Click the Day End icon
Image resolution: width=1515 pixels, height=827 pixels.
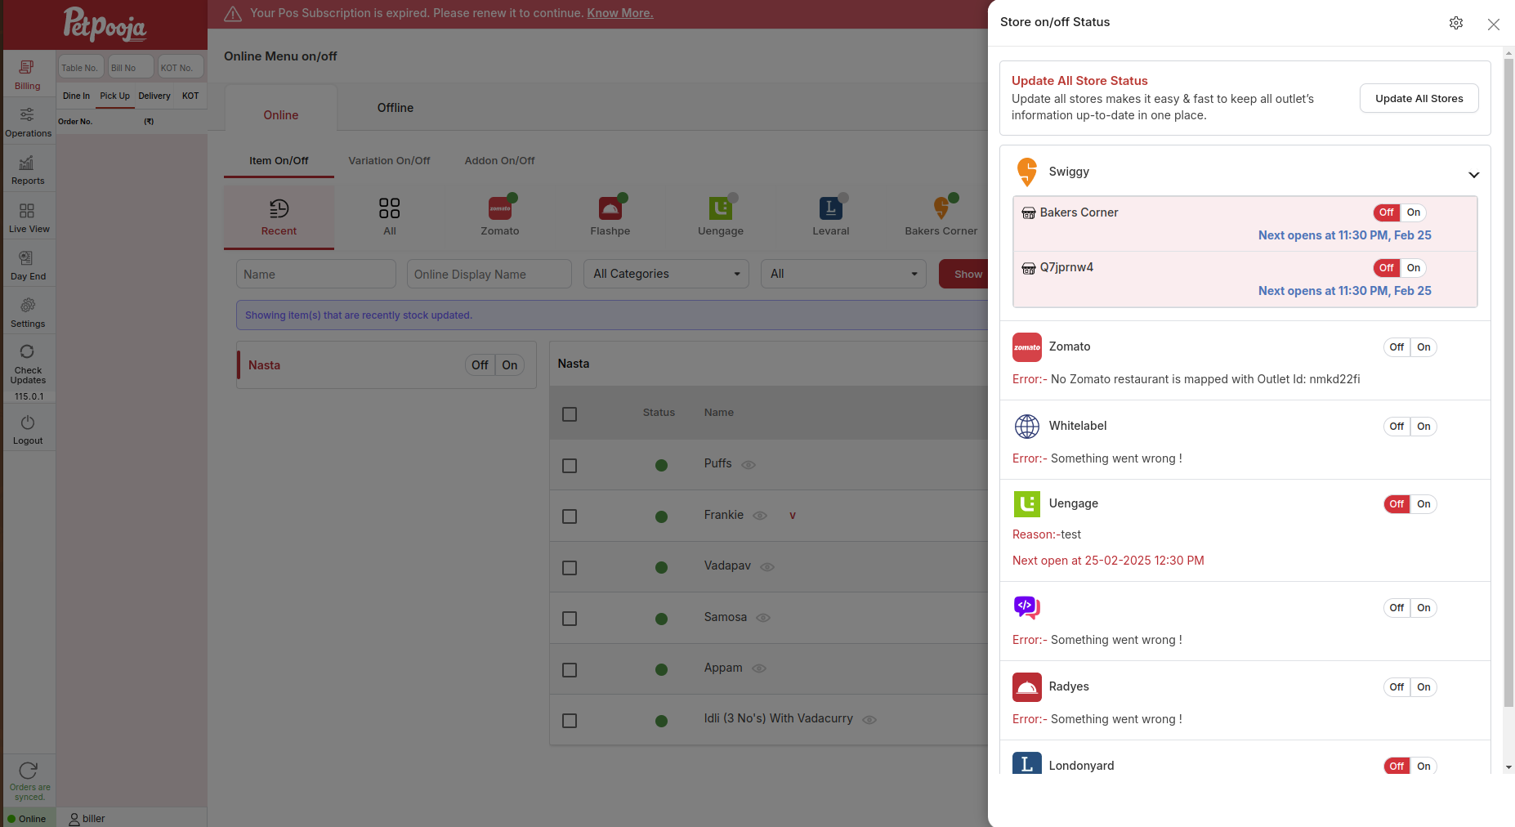[x=28, y=265]
